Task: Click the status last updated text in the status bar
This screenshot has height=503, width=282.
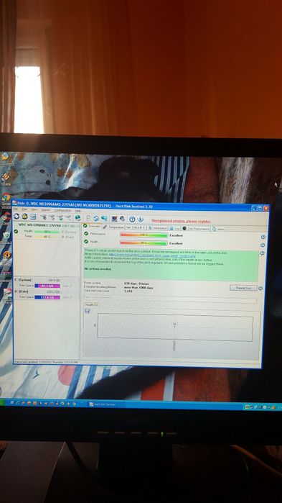Action: [x=45, y=362]
